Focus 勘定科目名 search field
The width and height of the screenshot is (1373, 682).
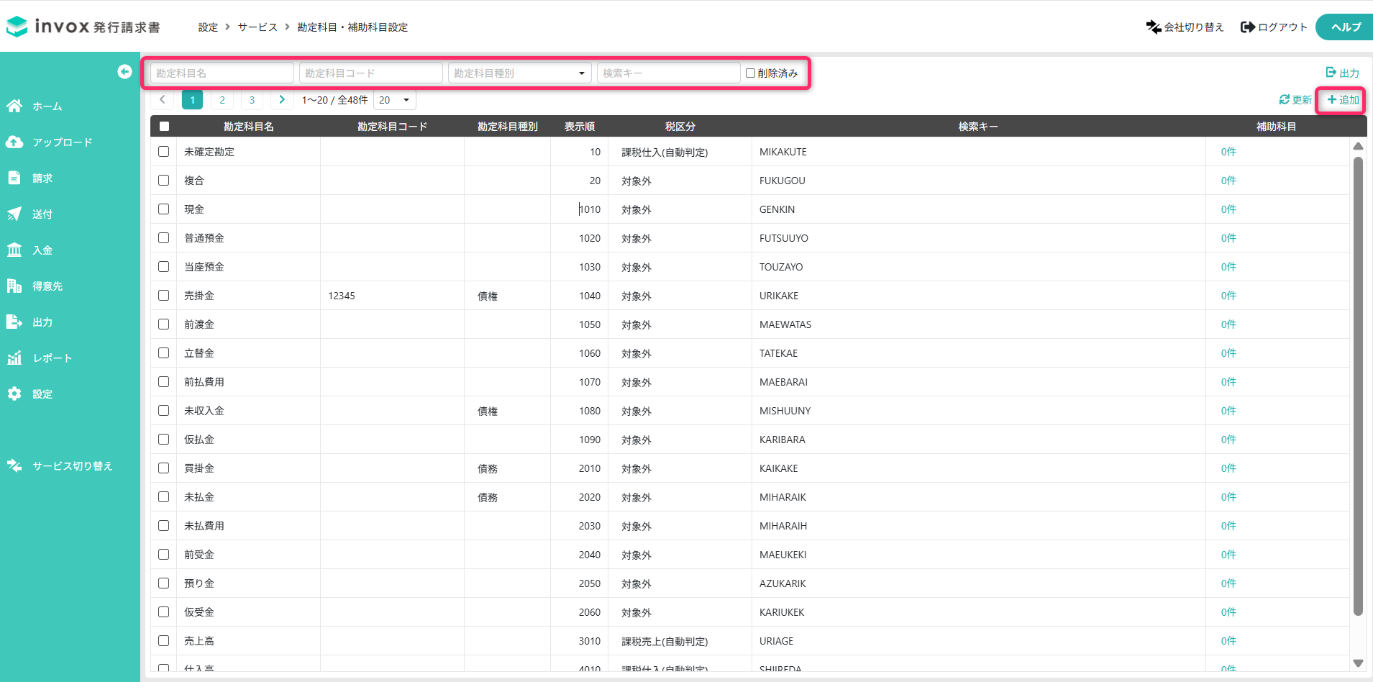point(222,73)
